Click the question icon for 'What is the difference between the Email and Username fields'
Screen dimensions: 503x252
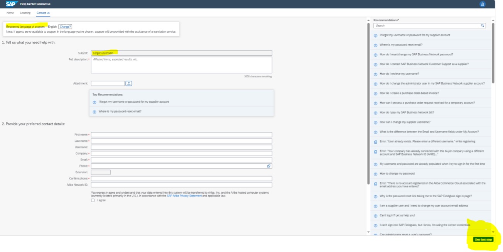[376, 132]
